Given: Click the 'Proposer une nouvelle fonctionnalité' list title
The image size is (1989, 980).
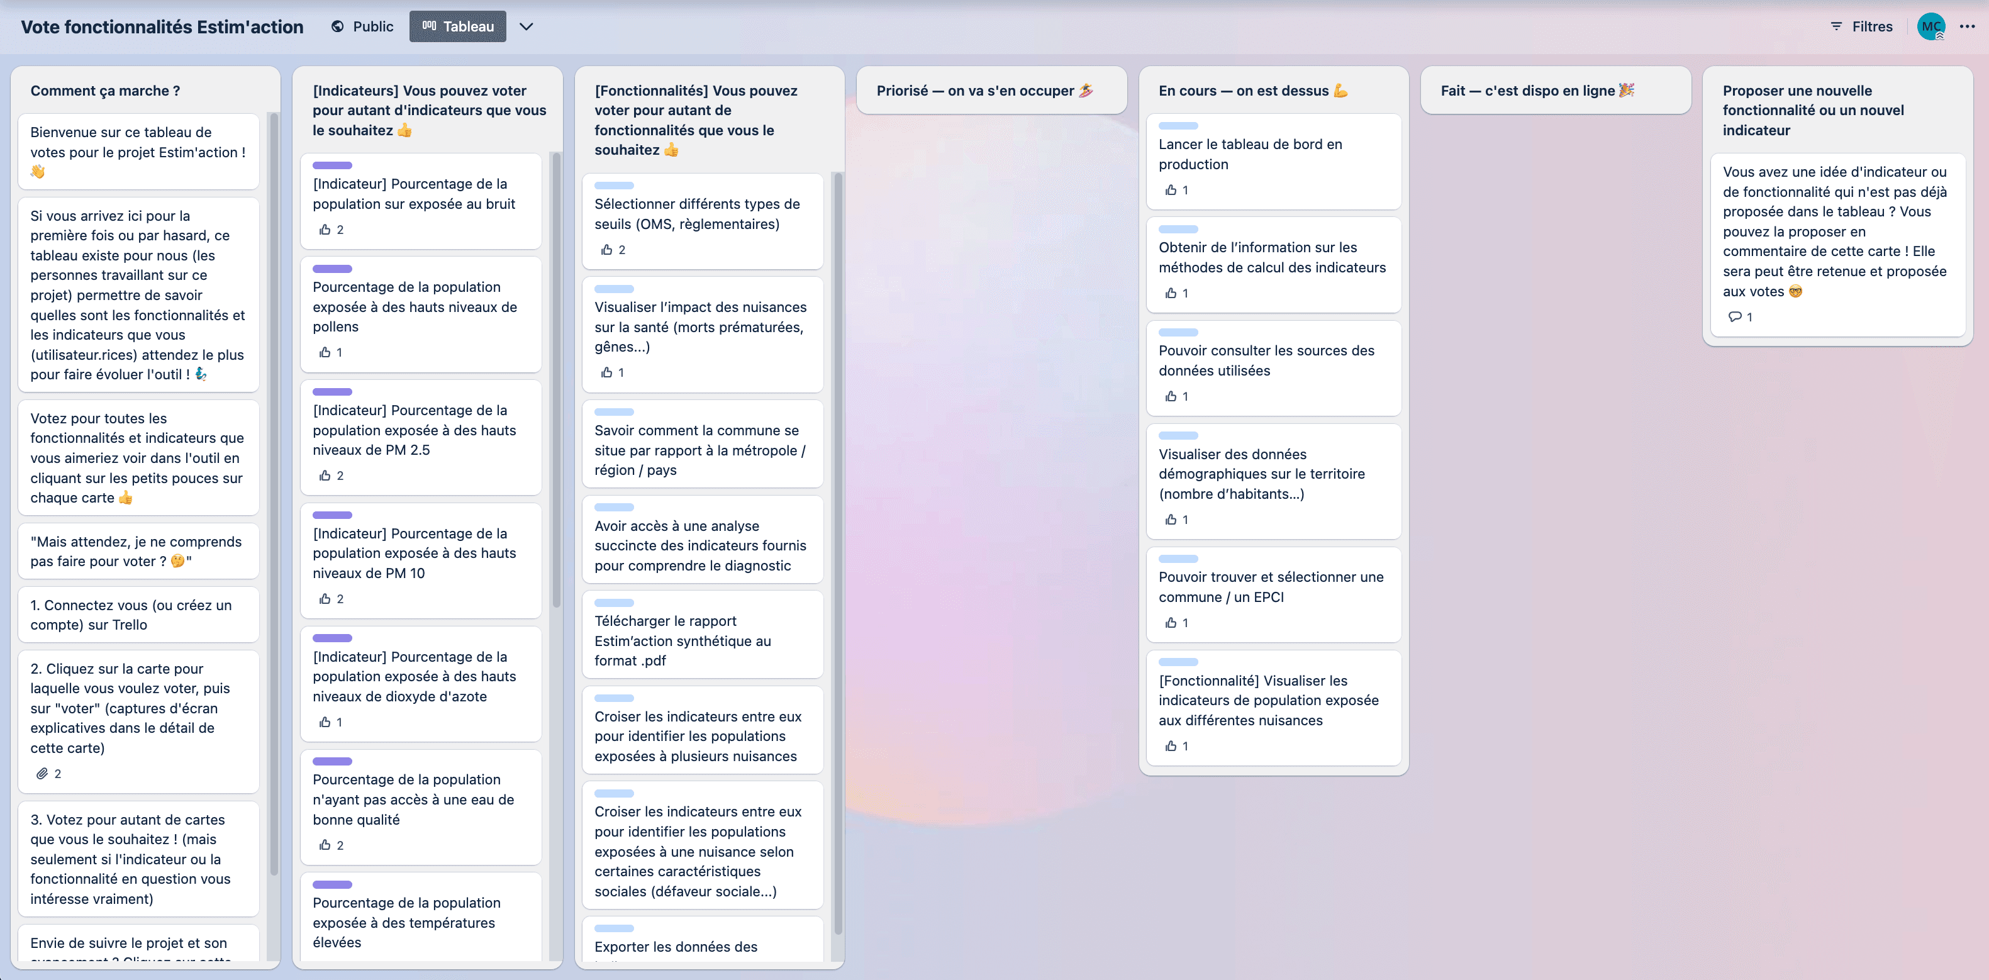Looking at the screenshot, I should coord(1813,111).
